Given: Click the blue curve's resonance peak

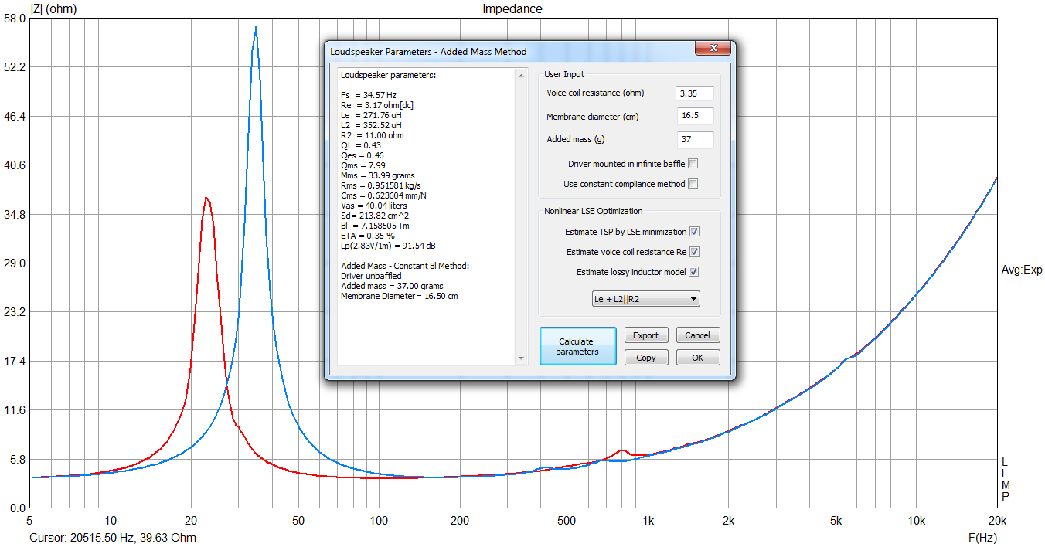Looking at the screenshot, I should click(x=256, y=28).
